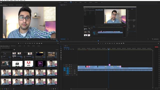This screenshot has width=160, height=90.
Task: Adjust Project panel thumbnail zoom slider
Action: pyautogui.click(x=10, y=89)
